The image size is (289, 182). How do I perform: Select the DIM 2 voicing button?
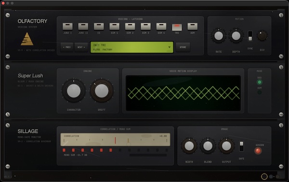[x=130, y=27]
